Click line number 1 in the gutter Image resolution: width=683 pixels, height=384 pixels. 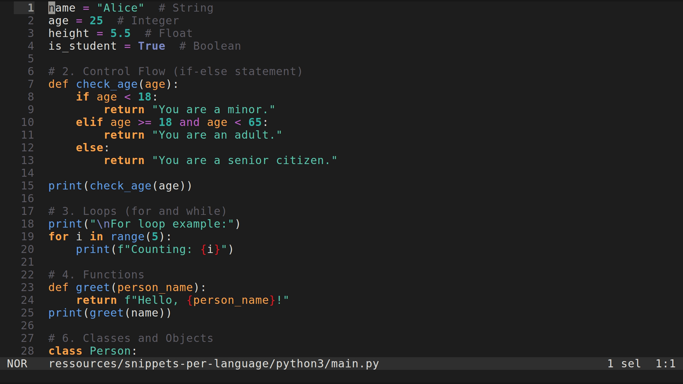coord(30,7)
